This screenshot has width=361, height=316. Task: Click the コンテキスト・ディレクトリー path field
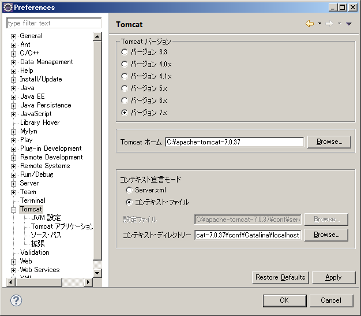click(248, 235)
